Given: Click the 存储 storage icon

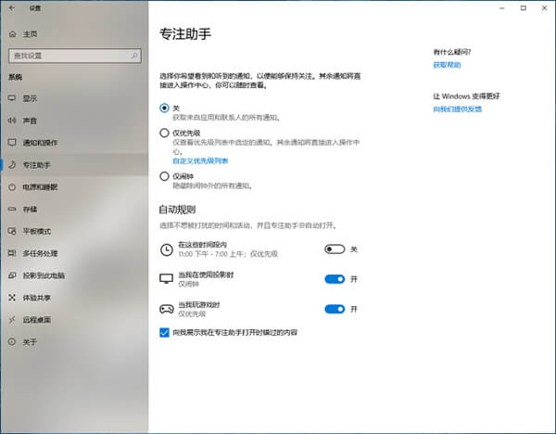Looking at the screenshot, I should click(11, 210).
